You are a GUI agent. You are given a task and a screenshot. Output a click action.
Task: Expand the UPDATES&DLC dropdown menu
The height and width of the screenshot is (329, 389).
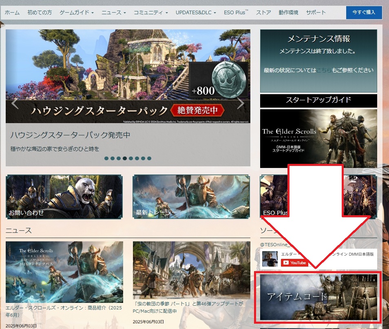pos(196,12)
